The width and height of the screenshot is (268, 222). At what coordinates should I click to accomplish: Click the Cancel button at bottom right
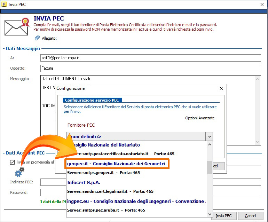pos(250,216)
